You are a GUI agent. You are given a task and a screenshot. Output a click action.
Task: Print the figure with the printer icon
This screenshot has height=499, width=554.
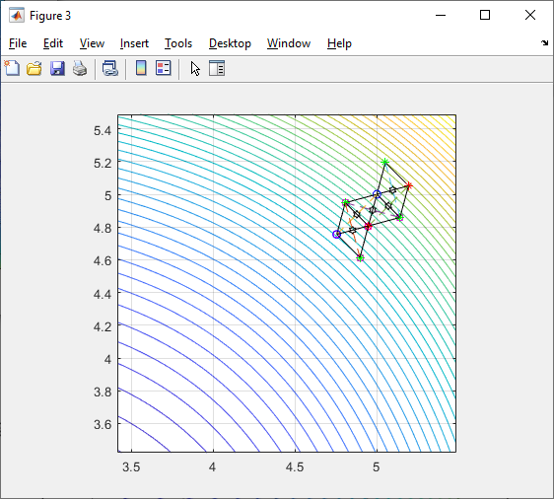point(80,68)
